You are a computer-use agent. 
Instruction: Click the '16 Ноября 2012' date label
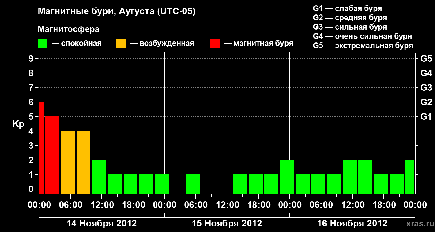(352, 224)
